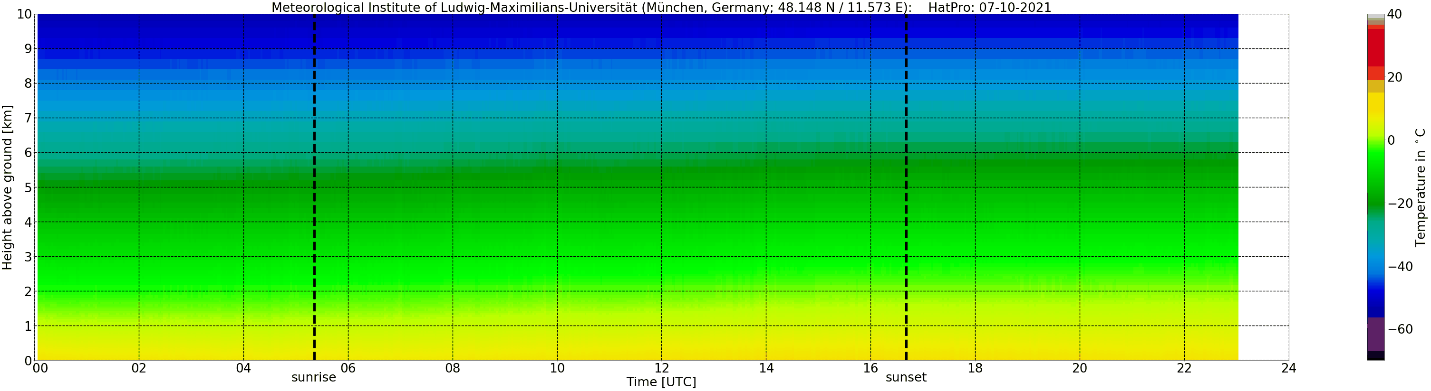The image size is (1431, 391).
Task: Click the height axis tick label "1"
Action: tap(28, 326)
